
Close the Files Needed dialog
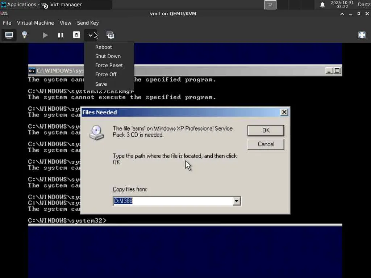tap(284, 112)
